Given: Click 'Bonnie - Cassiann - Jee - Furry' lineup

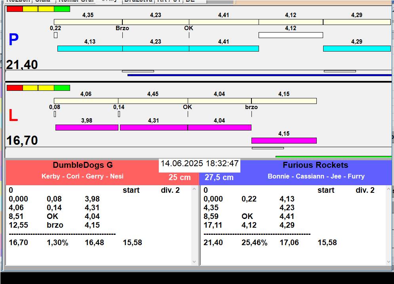Looking at the screenshot, I should [x=316, y=176].
